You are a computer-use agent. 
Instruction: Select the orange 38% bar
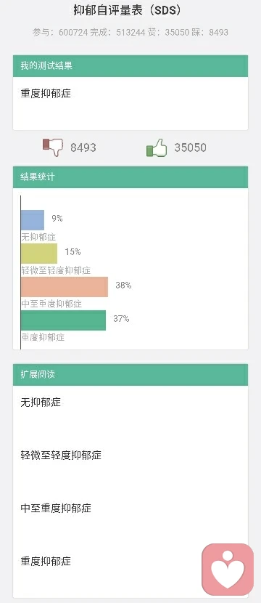(x=65, y=287)
